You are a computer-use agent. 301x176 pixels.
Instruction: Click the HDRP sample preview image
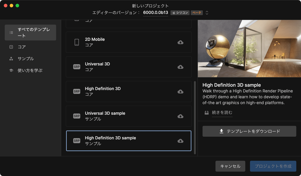click(x=249, y=48)
